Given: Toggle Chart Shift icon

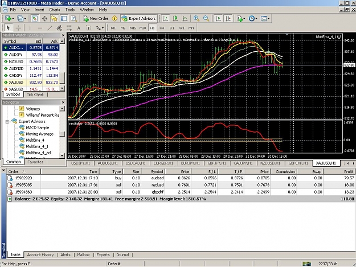Looking at the screenshot, I should 228,18.
